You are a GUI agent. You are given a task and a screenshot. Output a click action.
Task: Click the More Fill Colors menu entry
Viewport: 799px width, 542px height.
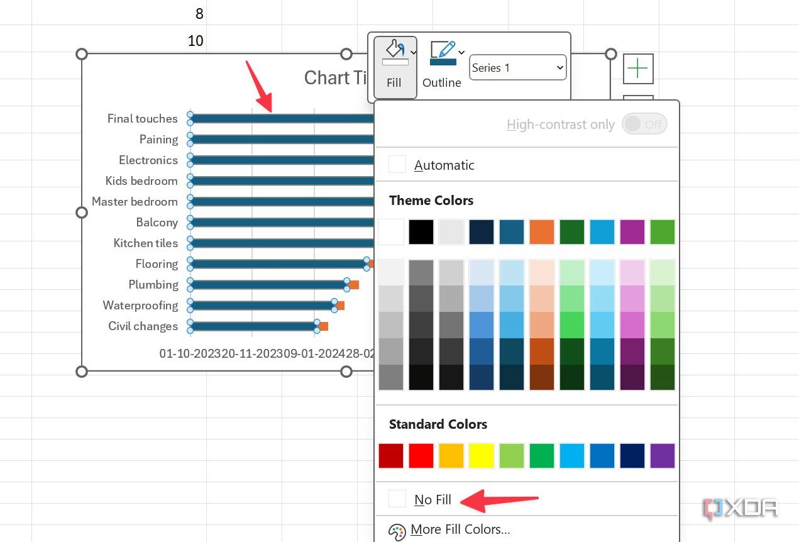[460, 529]
